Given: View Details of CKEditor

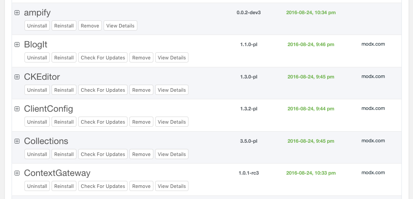Looking at the screenshot, I should tap(172, 90).
